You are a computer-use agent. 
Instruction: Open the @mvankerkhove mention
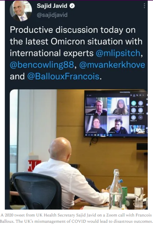click(x=112, y=65)
